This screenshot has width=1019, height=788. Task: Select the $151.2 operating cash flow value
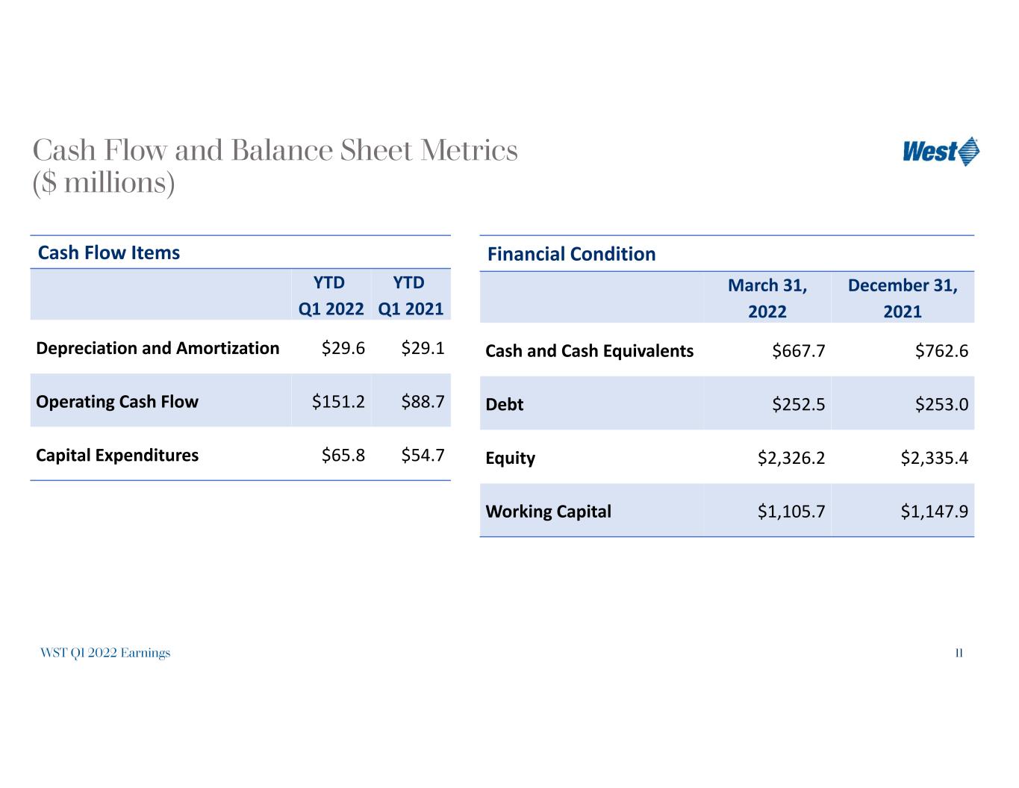339,402
